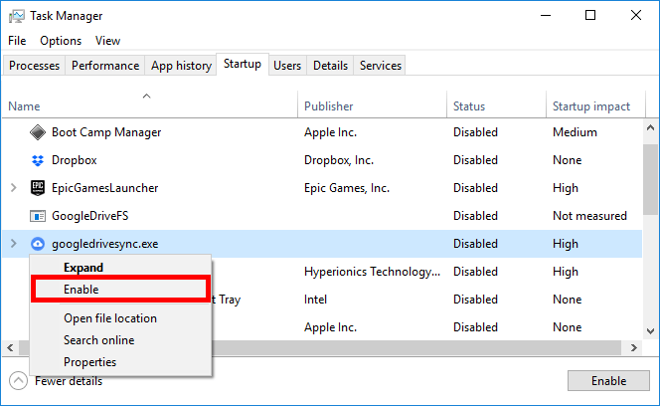The width and height of the screenshot is (660, 406).
Task: Switch to the Performance tab
Action: (105, 66)
